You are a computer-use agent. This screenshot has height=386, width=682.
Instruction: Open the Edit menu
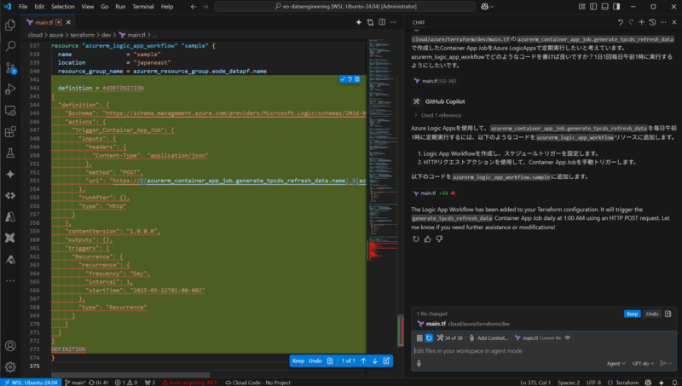[x=39, y=7]
